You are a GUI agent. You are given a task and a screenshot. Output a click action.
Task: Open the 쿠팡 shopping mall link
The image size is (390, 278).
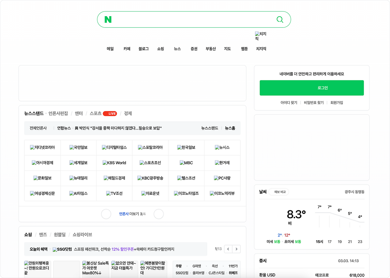[x=179, y=266]
